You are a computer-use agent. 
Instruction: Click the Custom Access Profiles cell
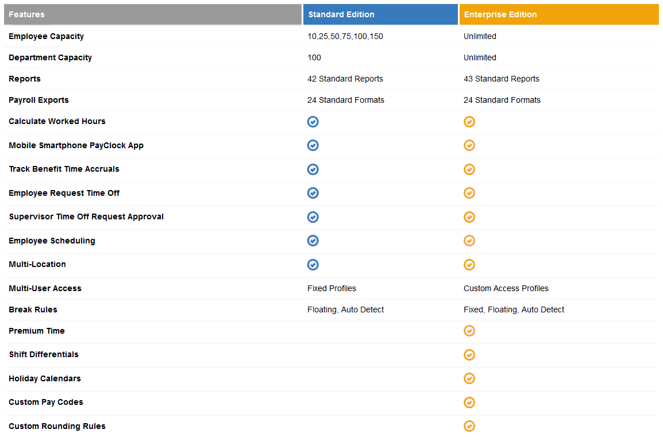pyautogui.click(x=506, y=288)
